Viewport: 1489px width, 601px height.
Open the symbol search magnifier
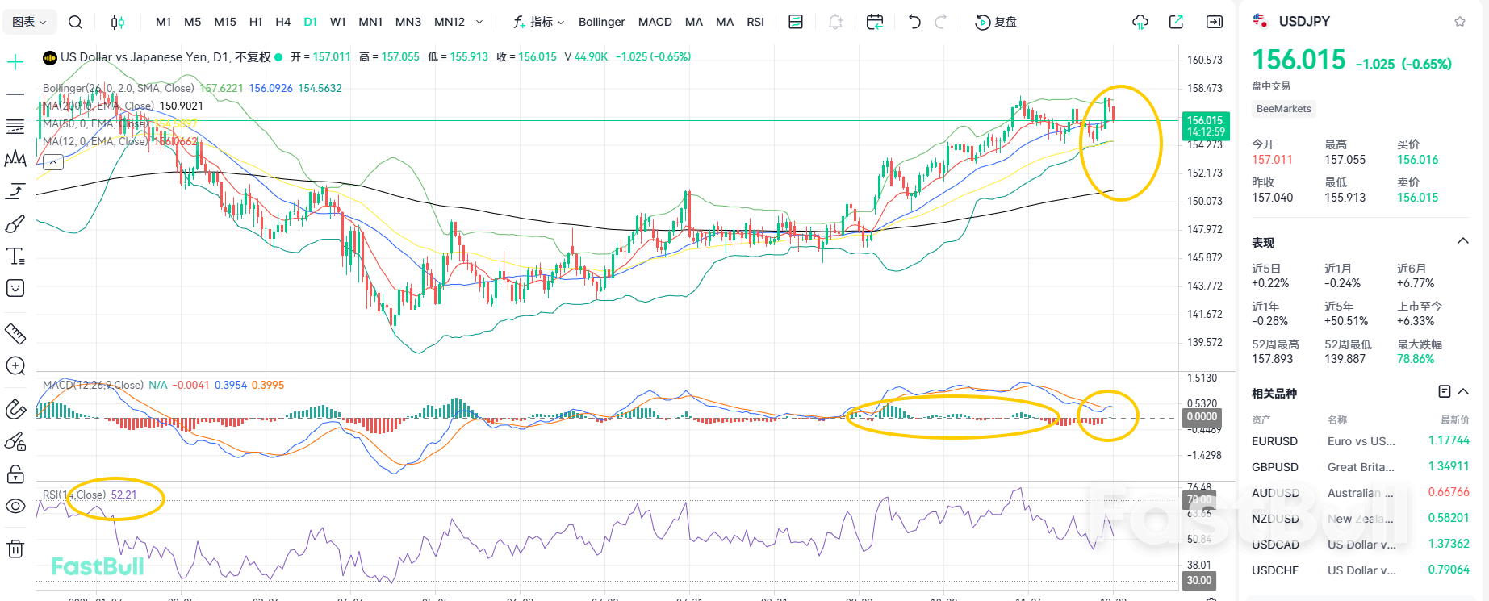point(75,22)
